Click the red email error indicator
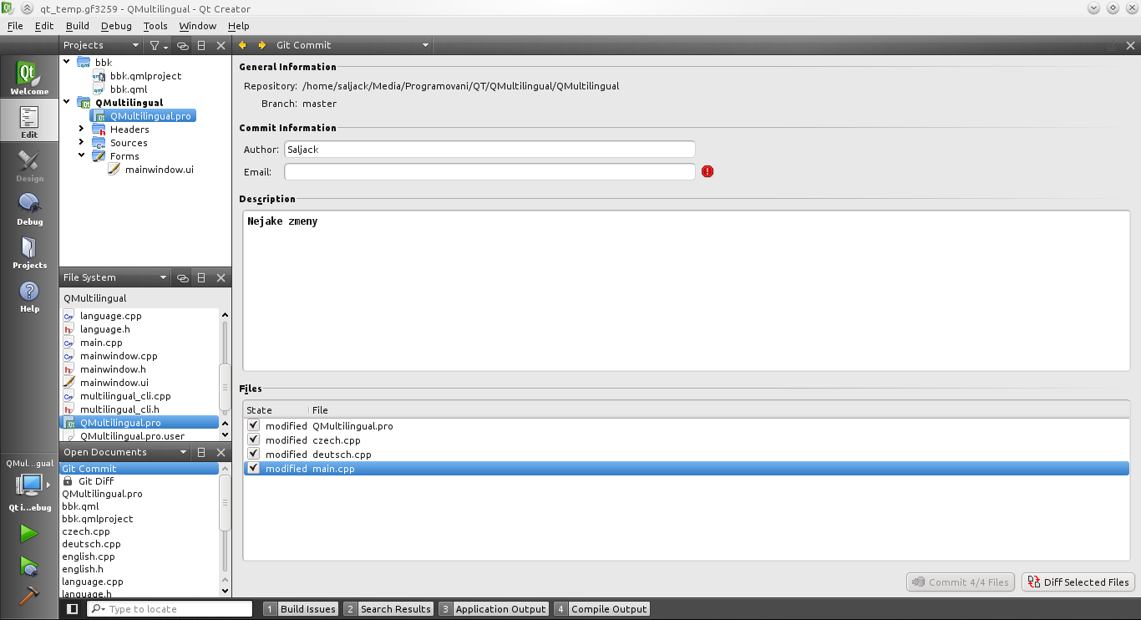The height and width of the screenshot is (620, 1141). [x=707, y=171]
